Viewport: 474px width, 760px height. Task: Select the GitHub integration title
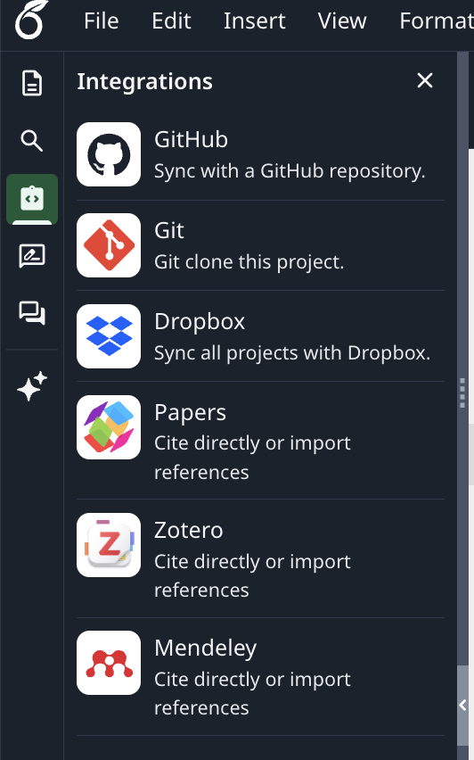click(191, 139)
